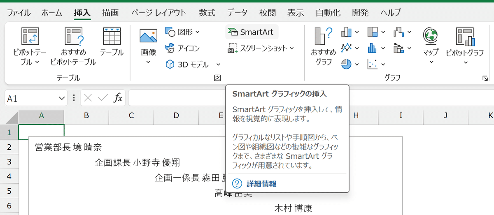This screenshot has height=215, width=494.
Task: Expand the 画像 dropdown arrow
Action: 149,62
